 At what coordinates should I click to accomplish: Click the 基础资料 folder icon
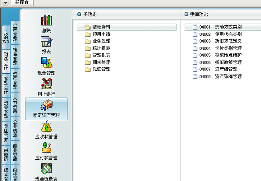click(88, 27)
